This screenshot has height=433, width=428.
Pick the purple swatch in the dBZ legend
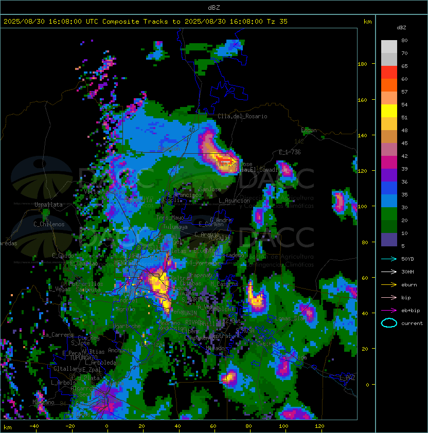[389, 175]
